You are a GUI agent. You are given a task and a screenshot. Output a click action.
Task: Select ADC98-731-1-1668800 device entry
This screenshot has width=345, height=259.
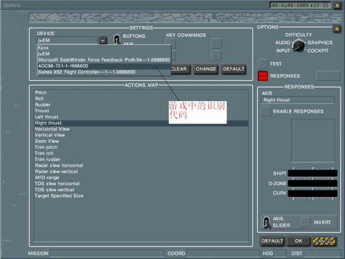click(x=104, y=66)
